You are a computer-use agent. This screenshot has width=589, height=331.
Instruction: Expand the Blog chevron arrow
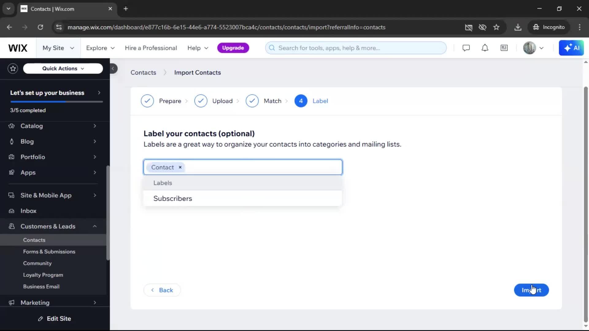tap(95, 141)
